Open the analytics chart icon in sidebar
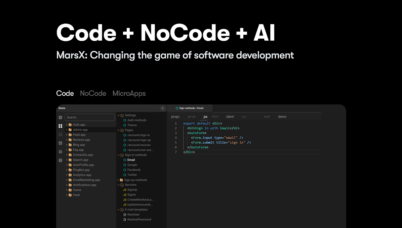The image size is (402, 228). coord(60,143)
